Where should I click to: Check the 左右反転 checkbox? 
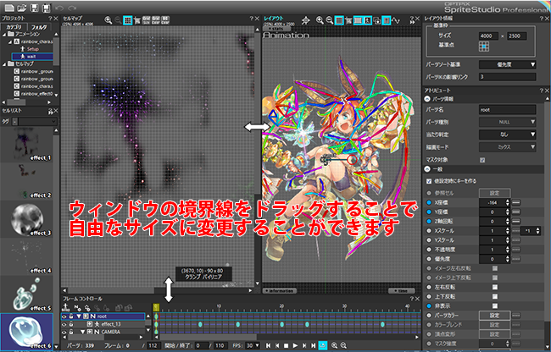pos(495,287)
